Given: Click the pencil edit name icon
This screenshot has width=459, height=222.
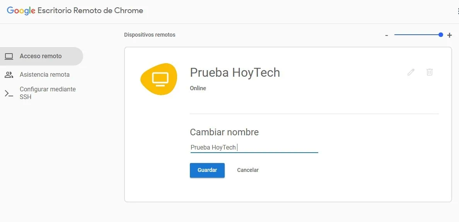Looking at the screenshot, I should pos(411,72).
